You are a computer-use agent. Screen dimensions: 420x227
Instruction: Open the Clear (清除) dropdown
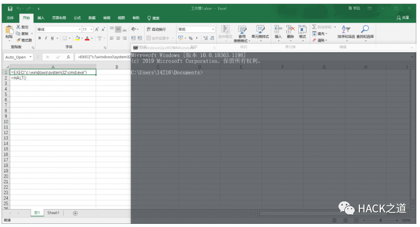pyautogui.click(x=320, y=40)
